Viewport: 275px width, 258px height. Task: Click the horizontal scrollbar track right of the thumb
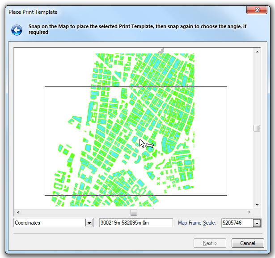click(x=192, y=213)
